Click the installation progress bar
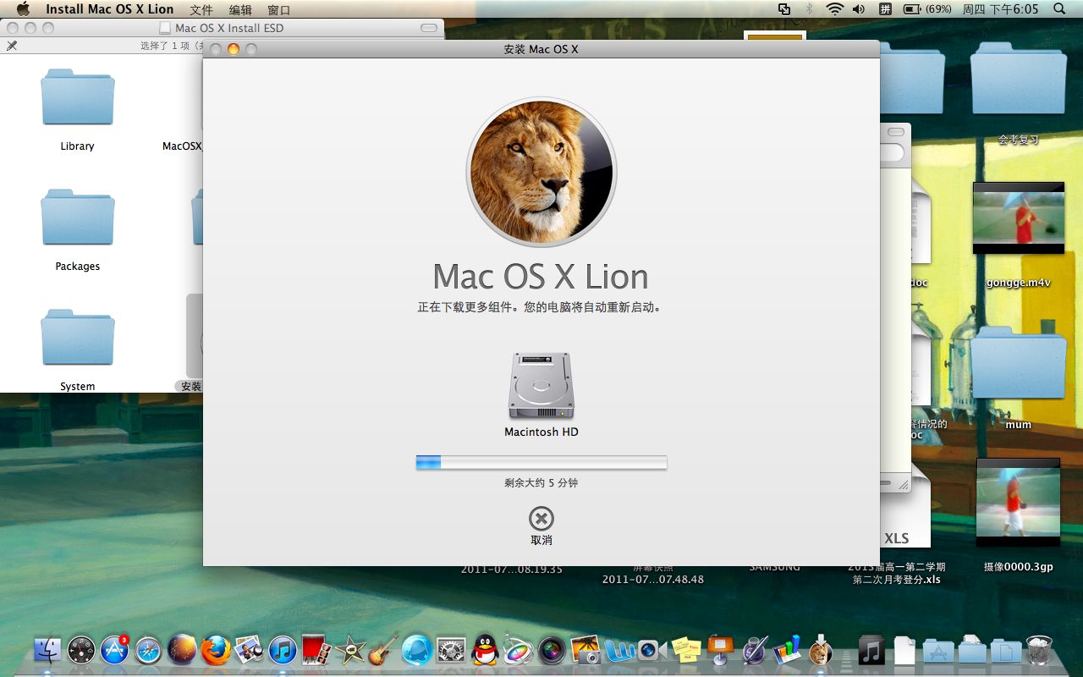Viewport: 1083px width, 677px height. click(x=541, y=462)
